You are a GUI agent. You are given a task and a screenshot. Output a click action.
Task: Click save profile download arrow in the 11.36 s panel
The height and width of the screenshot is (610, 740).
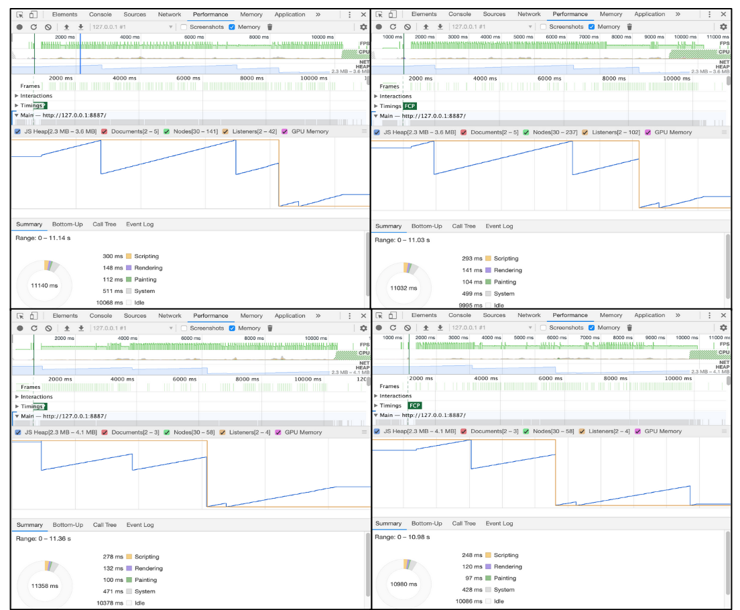point(81,328)
